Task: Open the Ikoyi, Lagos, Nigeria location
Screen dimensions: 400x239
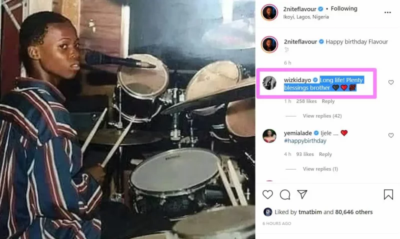Action: pos(306,17)
